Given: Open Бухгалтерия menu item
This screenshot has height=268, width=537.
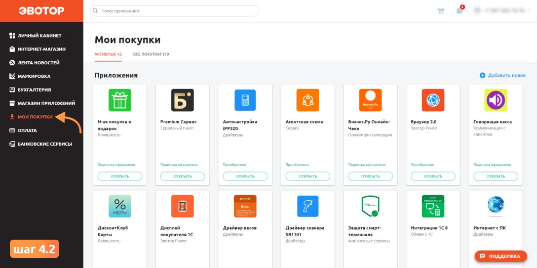Looking at the screenshot, I should [34, 90].
